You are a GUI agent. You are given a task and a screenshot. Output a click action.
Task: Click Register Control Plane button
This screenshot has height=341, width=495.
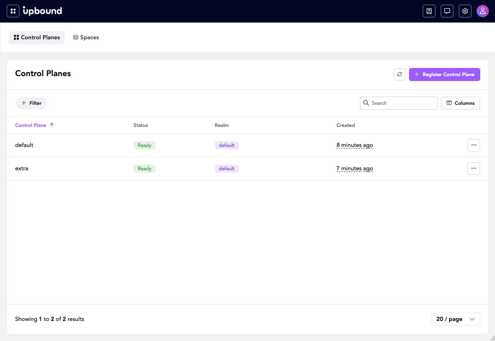[x=445, y=75]
